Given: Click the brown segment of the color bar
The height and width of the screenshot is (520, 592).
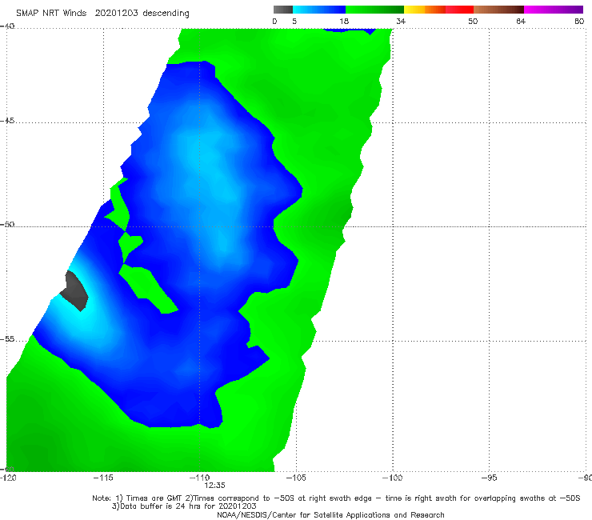Looking at the screenshot, I should pyautogui.click(x=498, y=10).
